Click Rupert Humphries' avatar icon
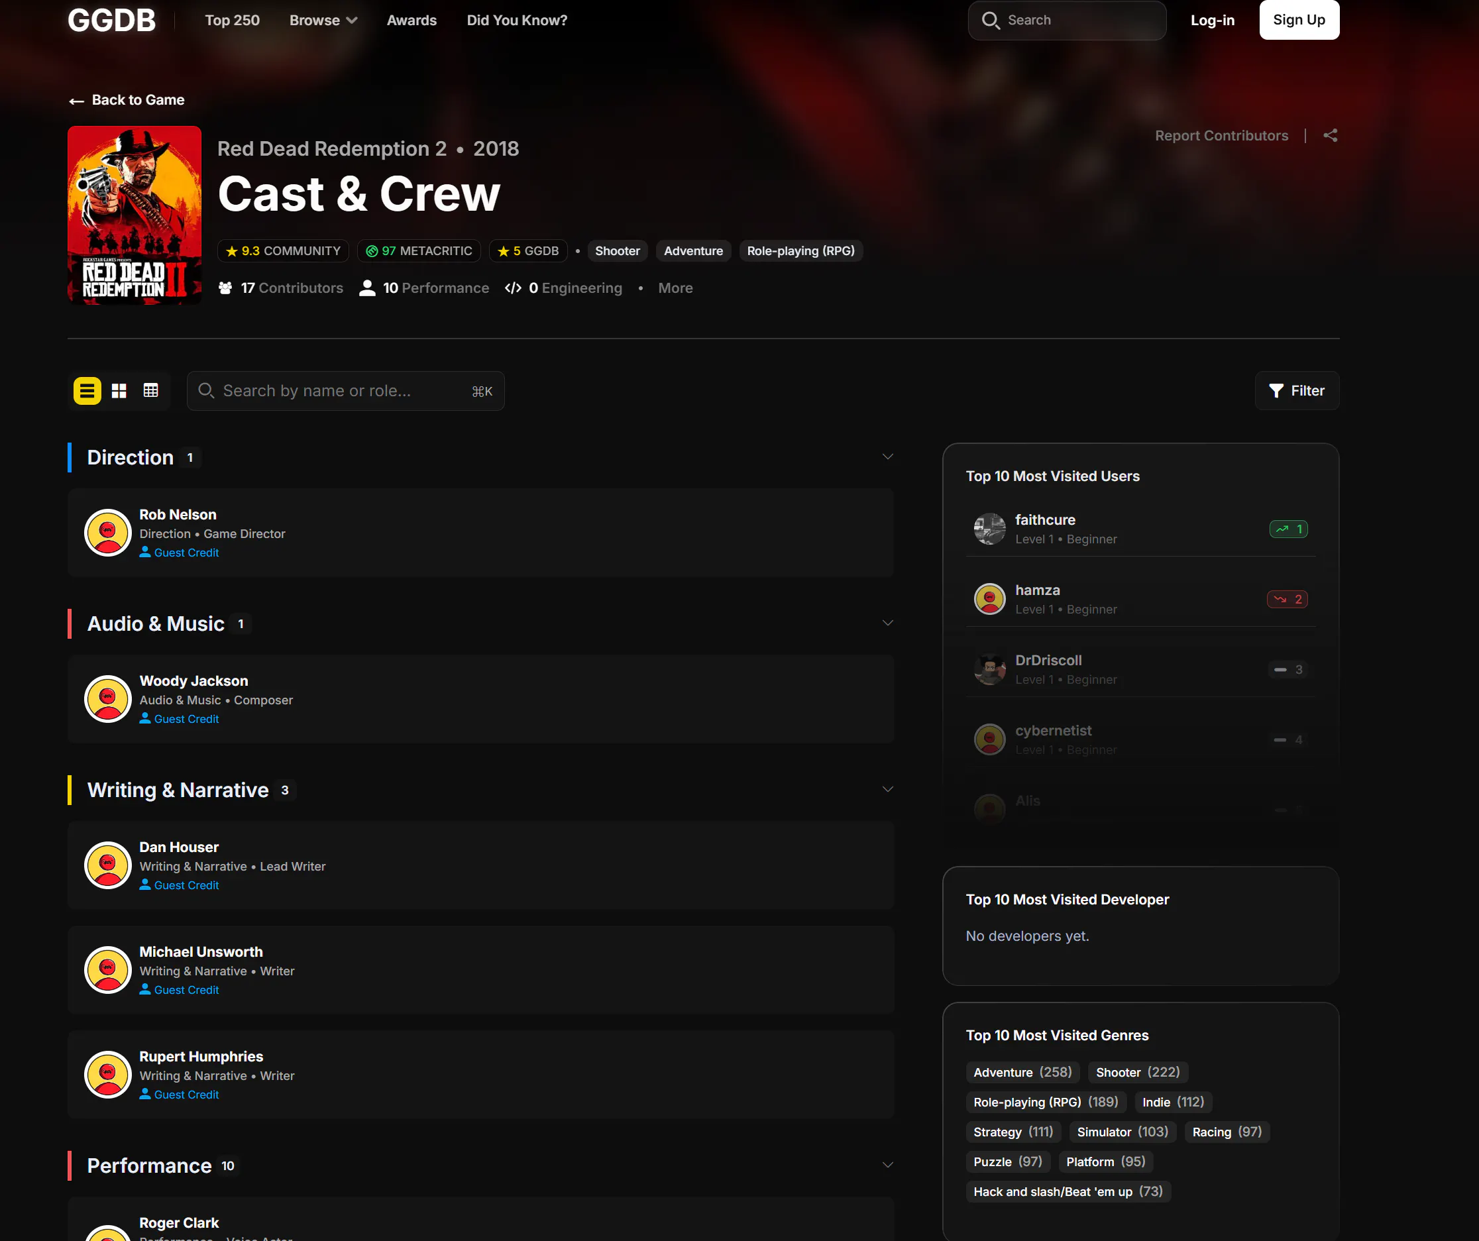The image size is (1479, 1241). pos(108,1075)
